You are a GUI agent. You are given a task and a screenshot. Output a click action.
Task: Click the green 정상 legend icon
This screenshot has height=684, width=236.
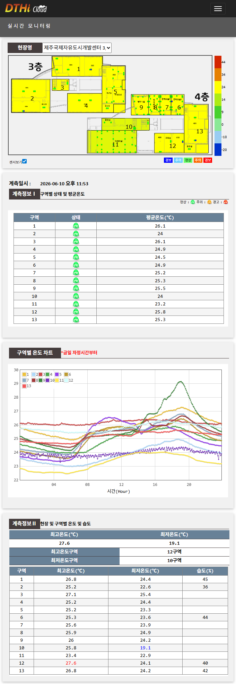[193, 202]
